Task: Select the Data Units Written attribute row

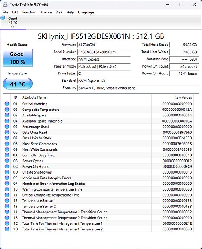Action: pos(98,138)
